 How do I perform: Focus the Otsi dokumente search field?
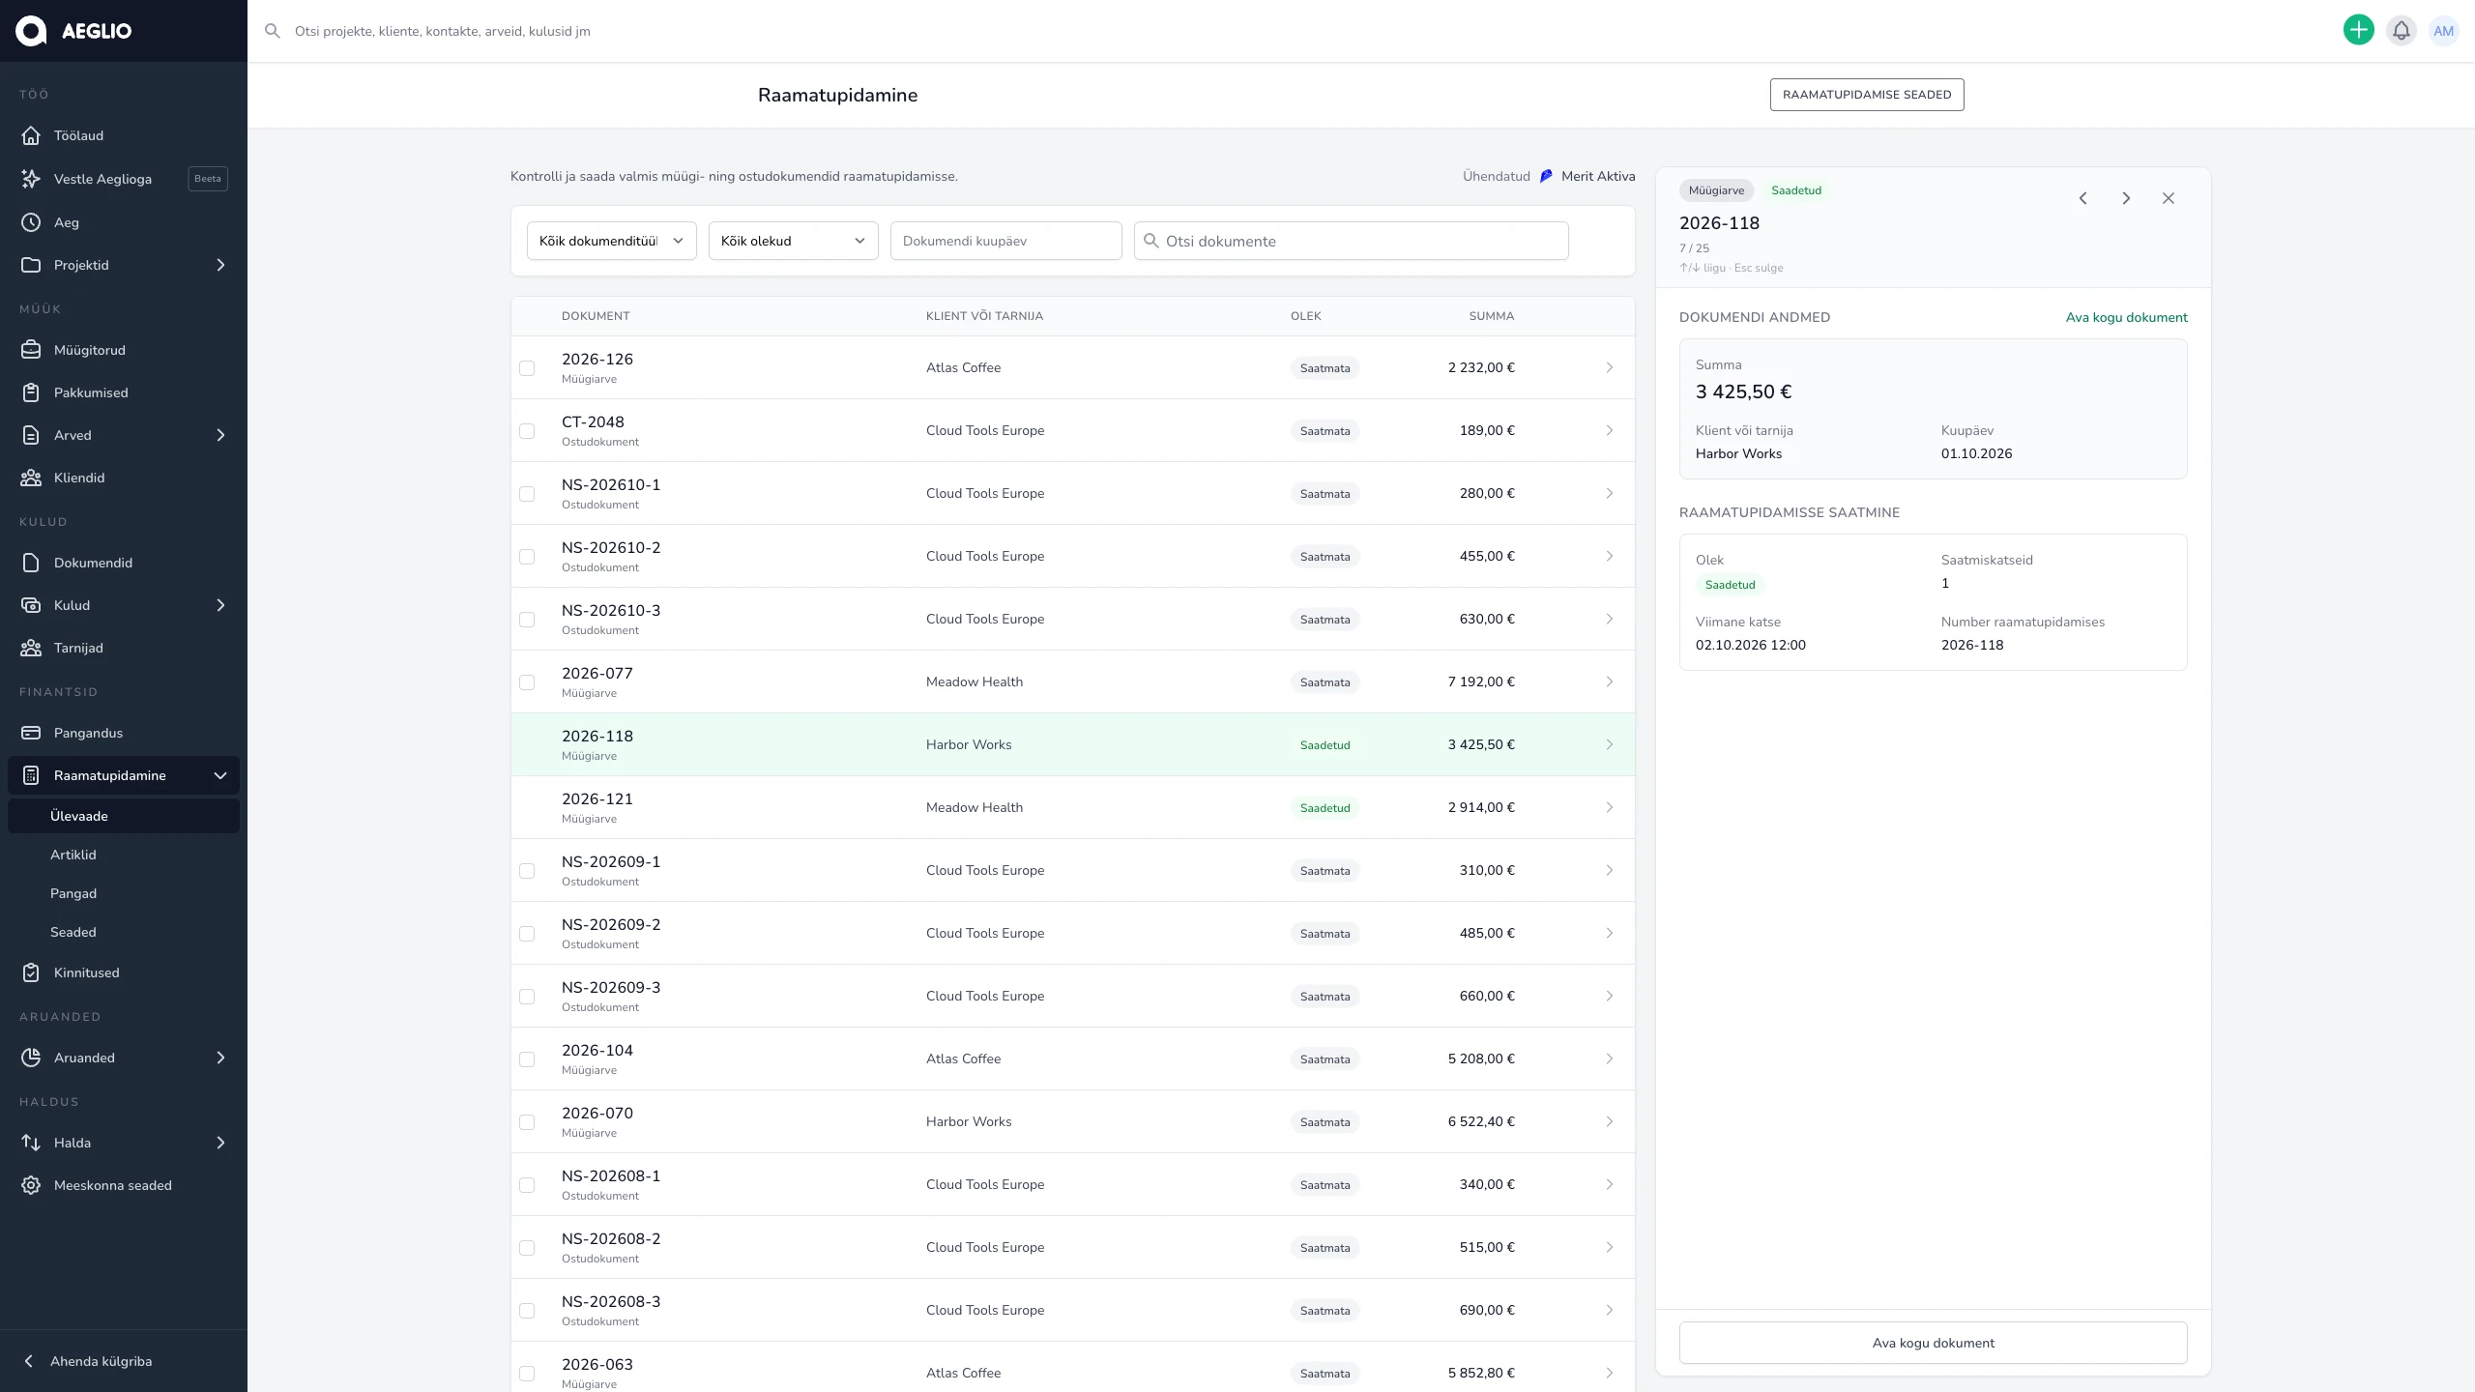tap(1351, 241)
